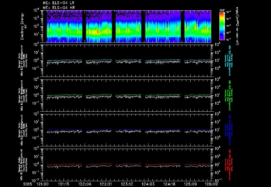Click the red right-side sensor data label

click(x=229, y=164)
